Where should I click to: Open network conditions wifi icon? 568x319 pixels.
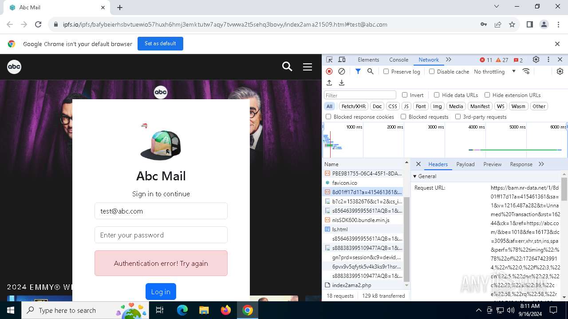point(526,71)
